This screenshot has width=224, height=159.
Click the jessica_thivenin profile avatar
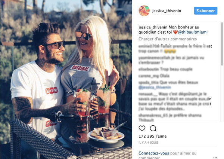144,11
